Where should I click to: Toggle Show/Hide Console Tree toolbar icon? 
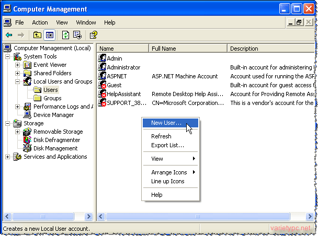[50, 35]
